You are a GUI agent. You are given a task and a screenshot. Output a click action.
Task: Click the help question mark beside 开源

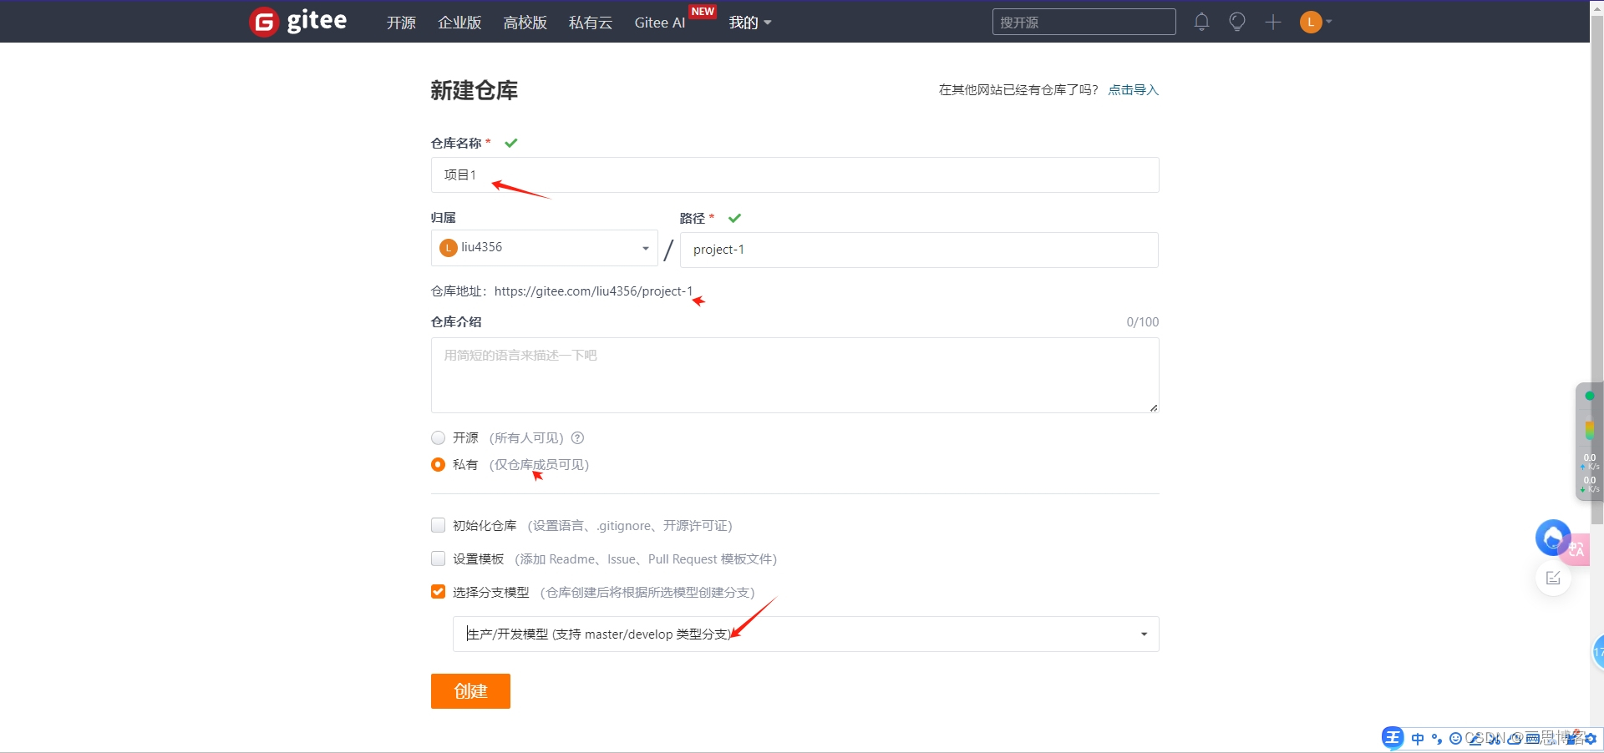(577, 437)
